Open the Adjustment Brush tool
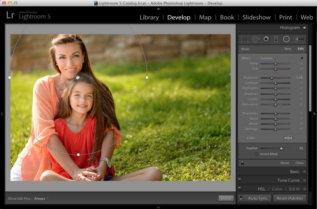 coord(298,39)
